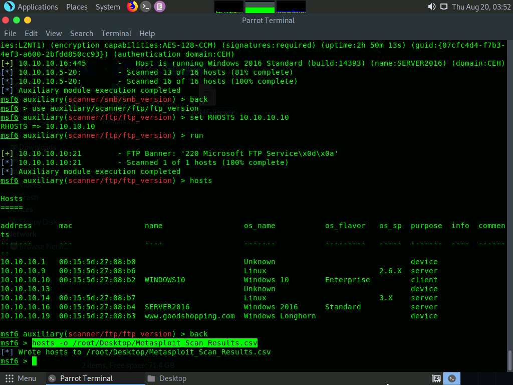
Task: Open the terminal Search menu
Action: pos(82,34)
